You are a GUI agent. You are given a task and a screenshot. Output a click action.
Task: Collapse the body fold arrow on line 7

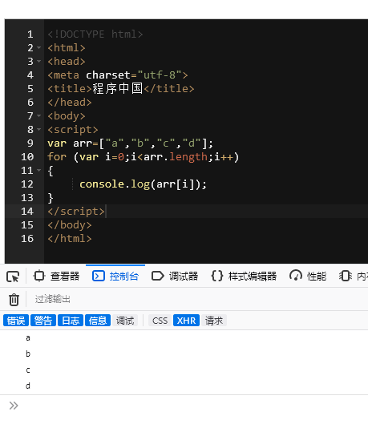click(39, 116)
